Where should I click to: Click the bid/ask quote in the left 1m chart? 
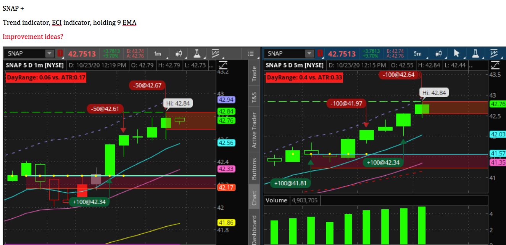pyautogui.click(x=135, y=53)
